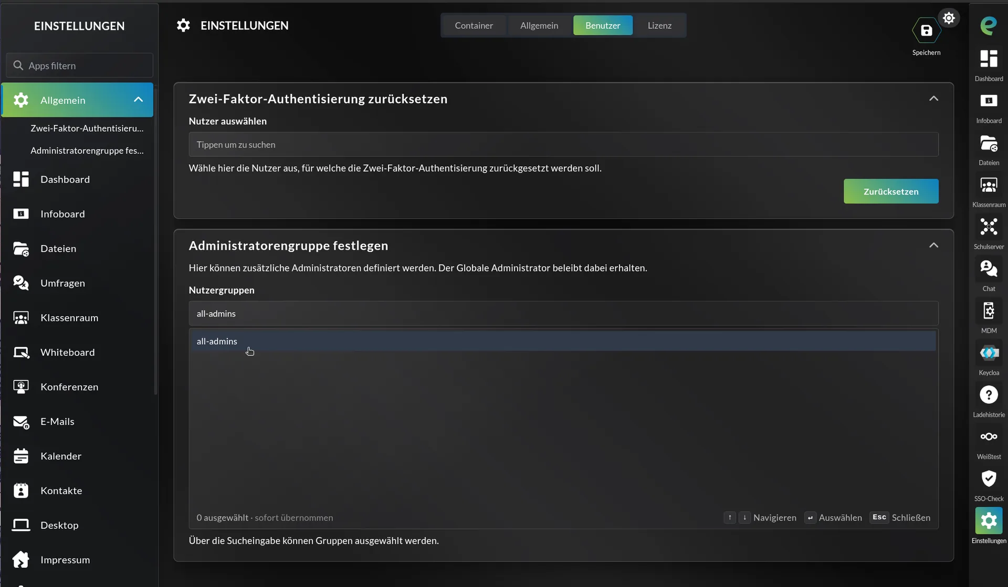Screen dimensions: 1008x587
Task: Open E-Mails in left sidebar
Action: click(78, 422)
